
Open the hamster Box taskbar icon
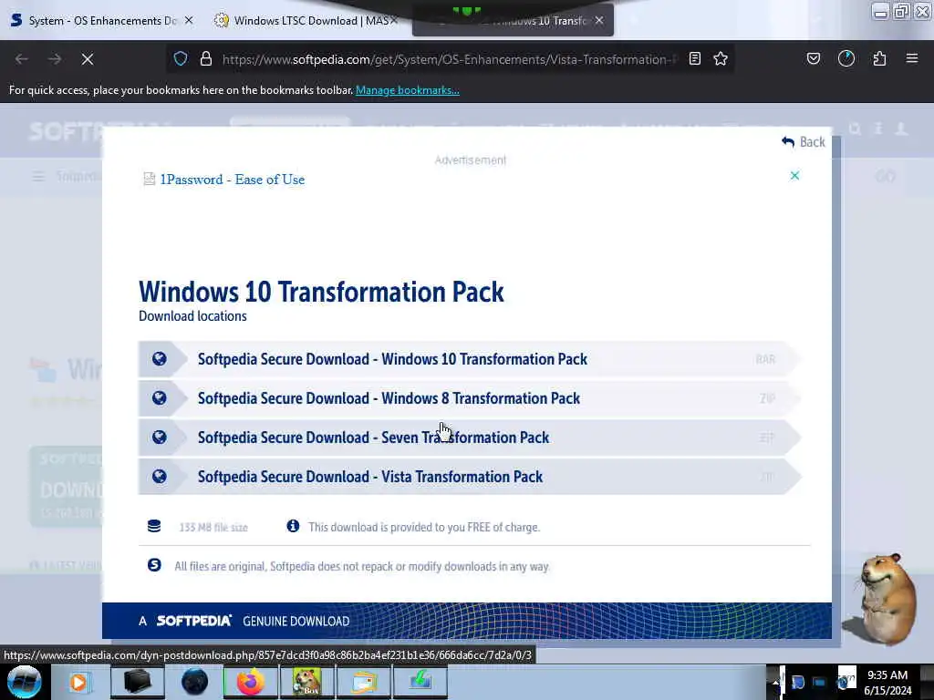coord(307,682)
